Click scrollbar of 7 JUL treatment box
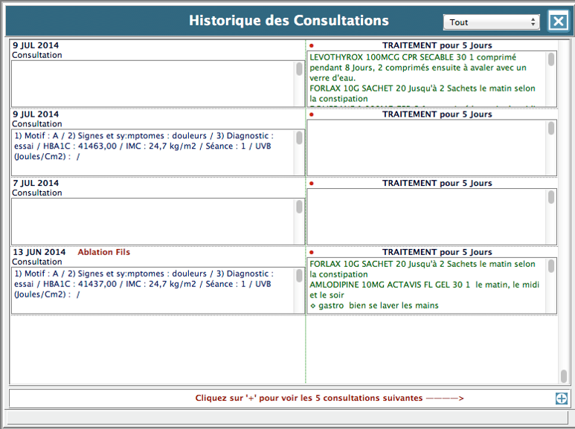 (551, 197)
